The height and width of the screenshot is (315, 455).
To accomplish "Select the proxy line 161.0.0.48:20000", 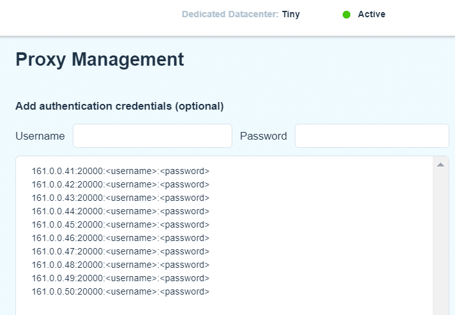I will (x=121, y=265).
